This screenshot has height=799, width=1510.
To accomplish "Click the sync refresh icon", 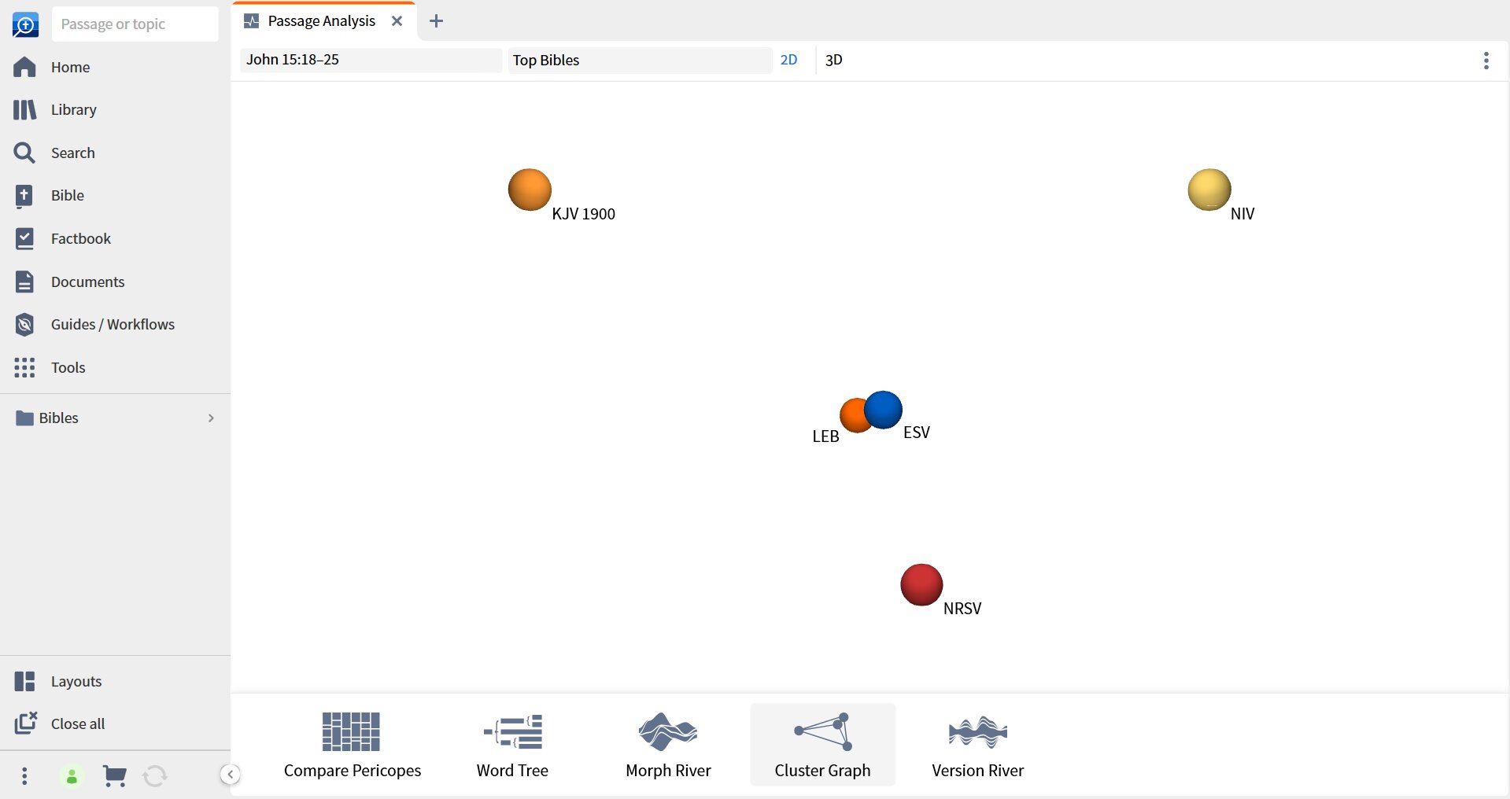I will pos(155,776).
